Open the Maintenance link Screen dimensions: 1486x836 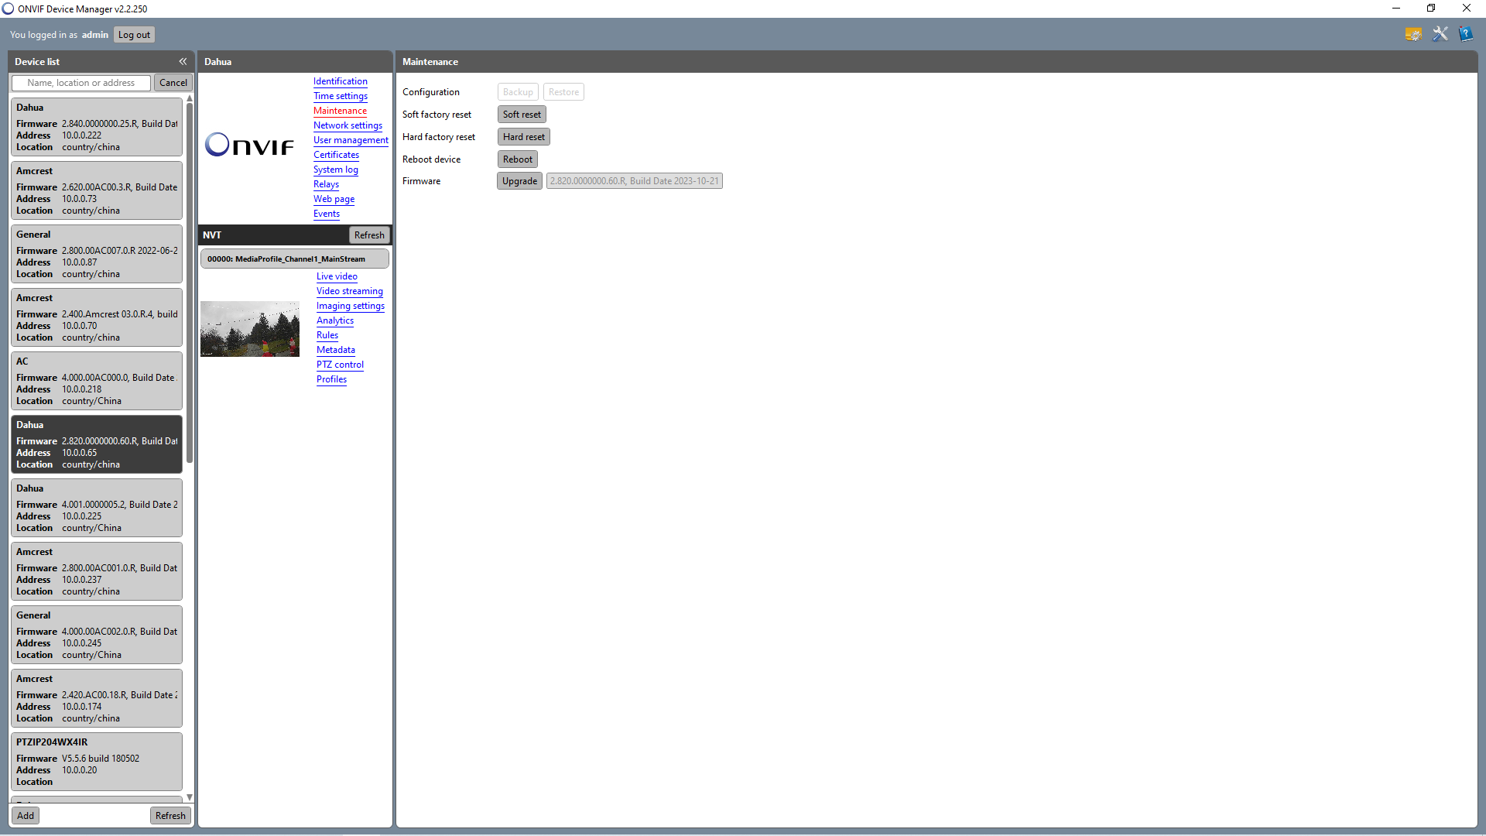pos(340,111)
